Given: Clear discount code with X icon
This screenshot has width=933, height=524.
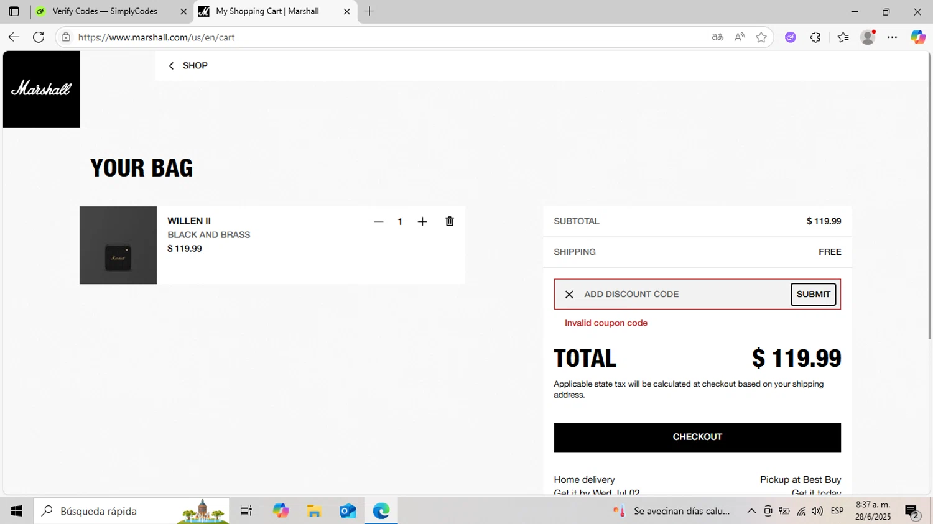Looking at the screenshot, I should click(569, 295).
